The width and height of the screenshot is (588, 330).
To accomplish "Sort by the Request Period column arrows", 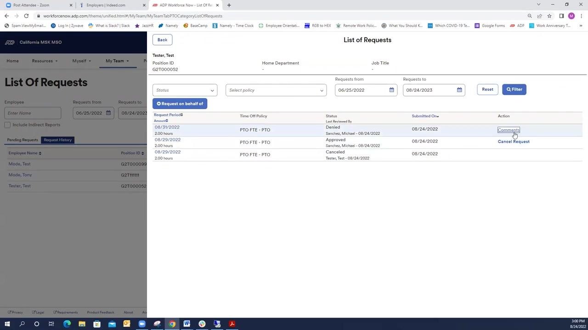I will [x=182, y=115].
